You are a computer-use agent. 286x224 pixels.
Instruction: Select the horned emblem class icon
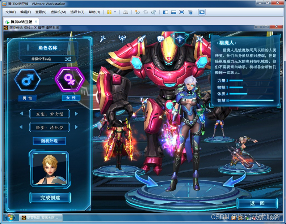(x=122, y=39)
